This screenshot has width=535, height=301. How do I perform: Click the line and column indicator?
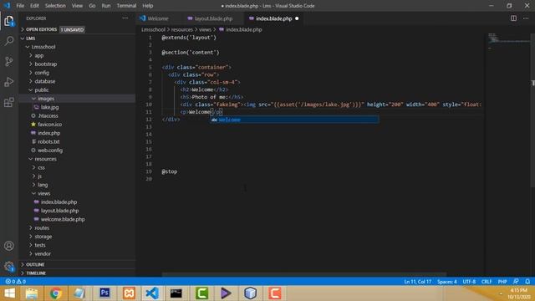click(x=418, y=282)
